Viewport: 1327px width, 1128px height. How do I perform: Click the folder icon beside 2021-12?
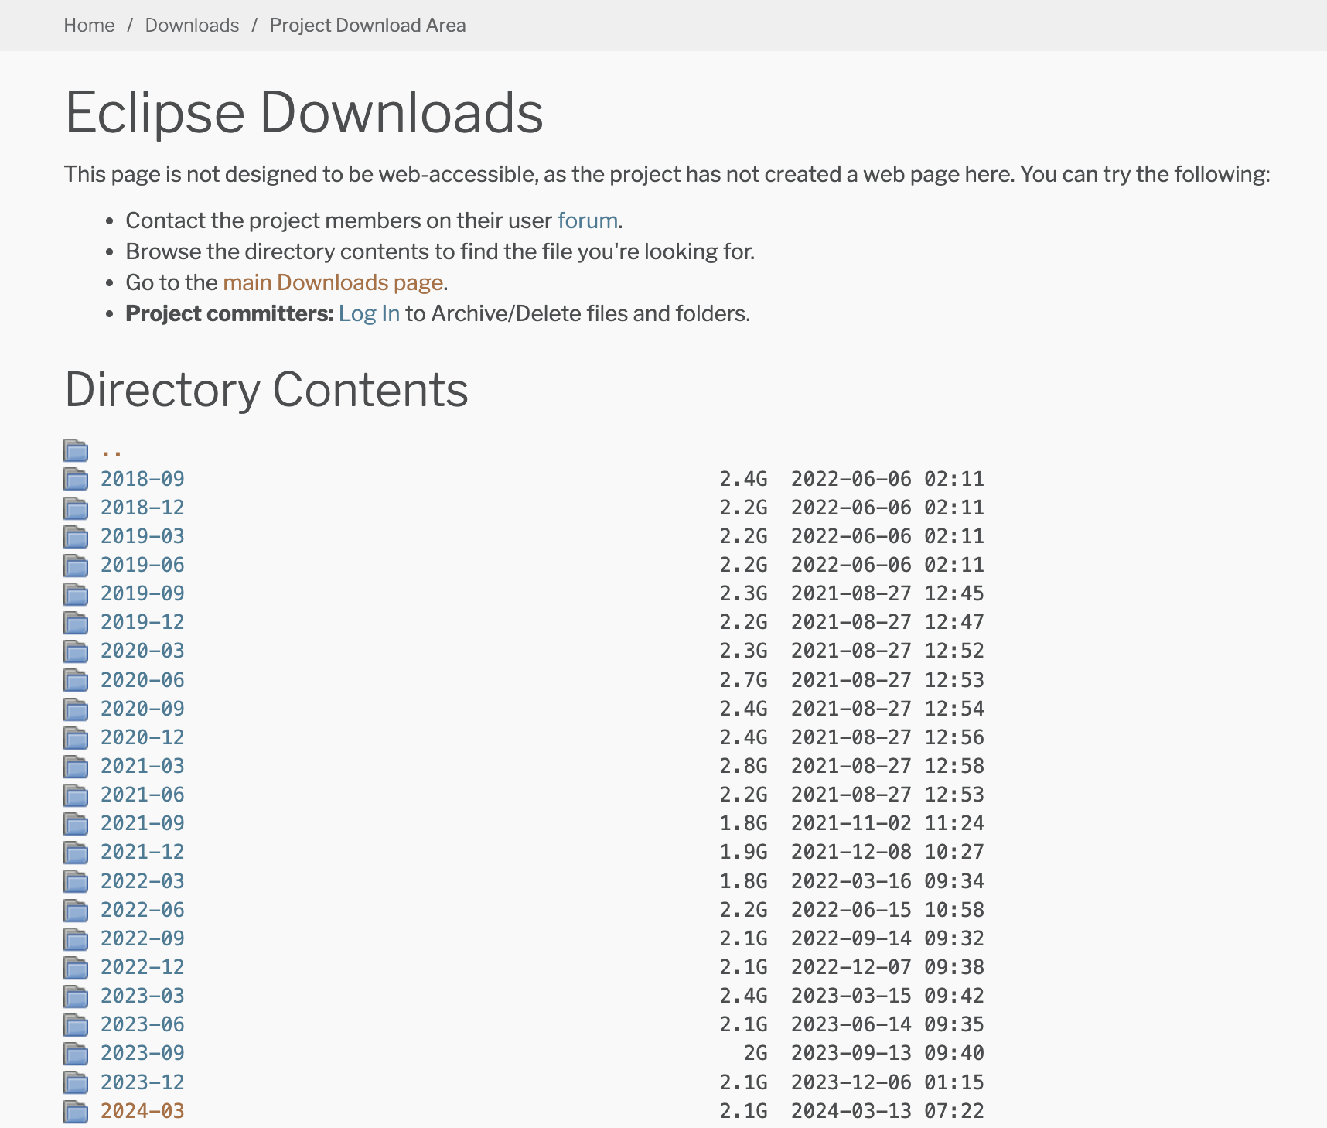[76, 852]
